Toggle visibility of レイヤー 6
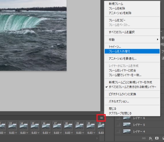This screenshot has height=142, width=164. click(x=118, y=118)
